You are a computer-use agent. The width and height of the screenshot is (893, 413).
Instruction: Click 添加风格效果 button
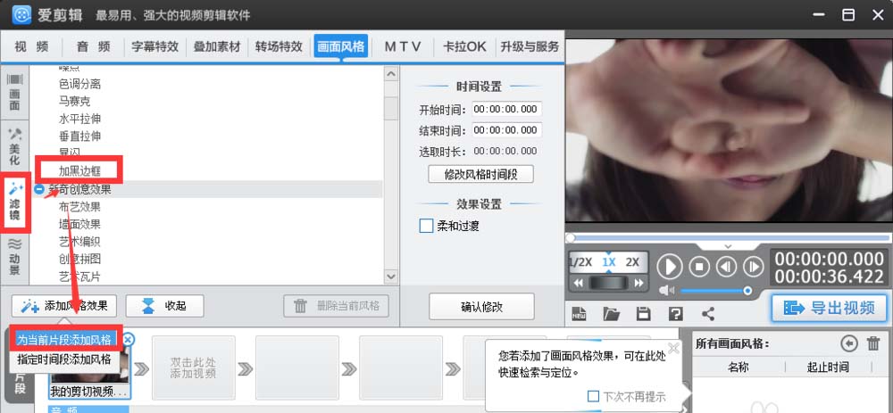[63, 306]
